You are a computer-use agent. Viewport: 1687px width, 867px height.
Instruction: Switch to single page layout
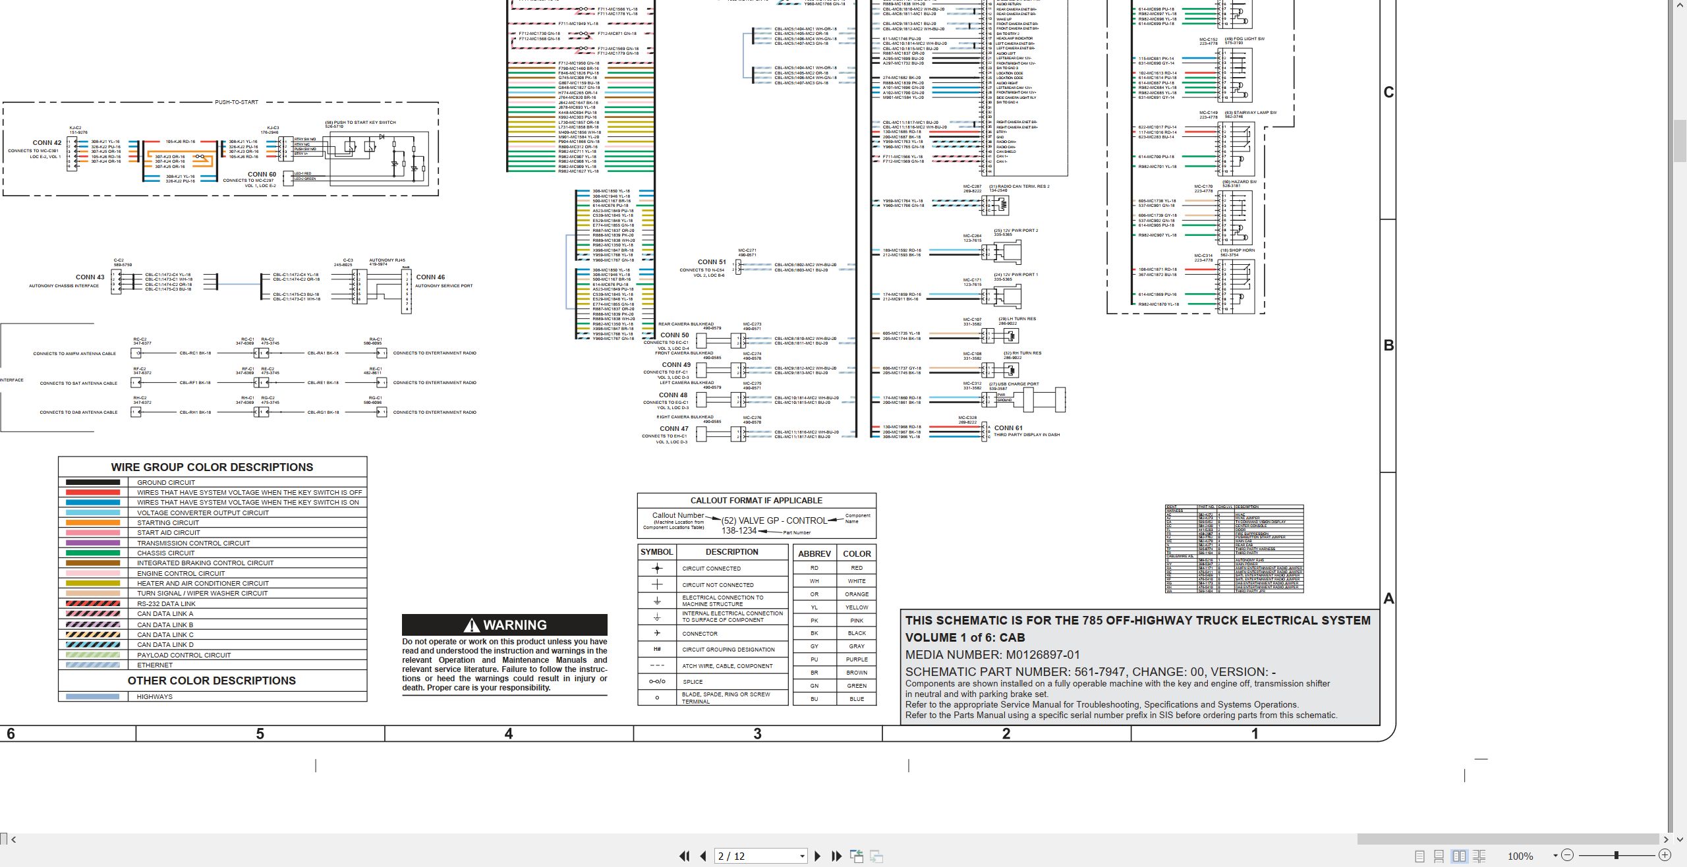point(1419,856)
